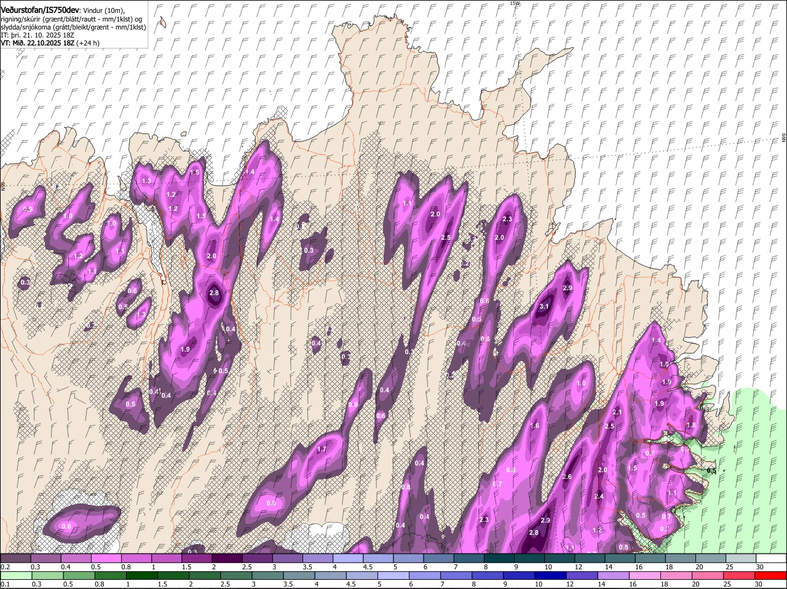The width and height of the screenshot is (787, 589).
Task: Click the 1.7 value on the map
Action: tap(321, 449)
